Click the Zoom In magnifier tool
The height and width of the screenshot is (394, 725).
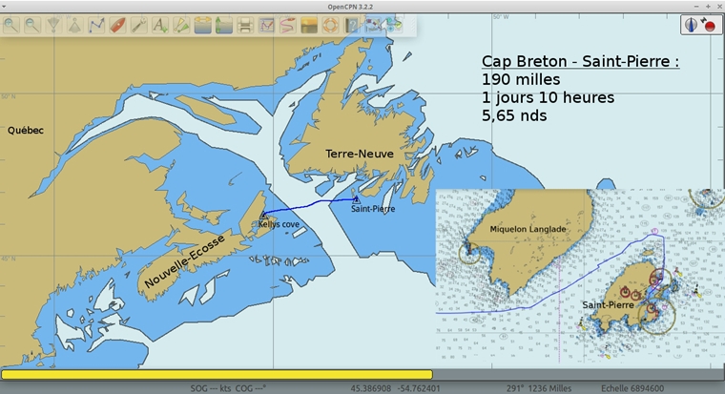click(11, 25)
